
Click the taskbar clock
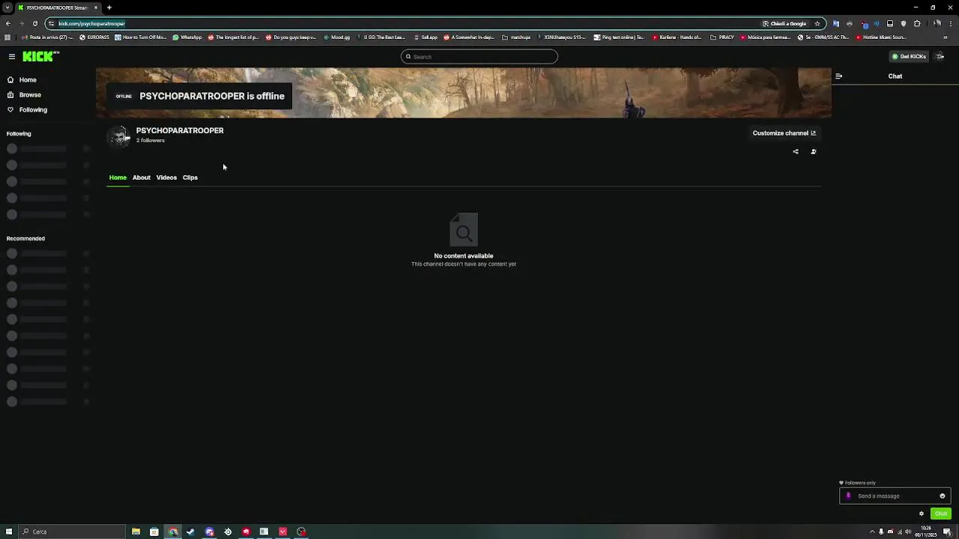tap(926, 532)
